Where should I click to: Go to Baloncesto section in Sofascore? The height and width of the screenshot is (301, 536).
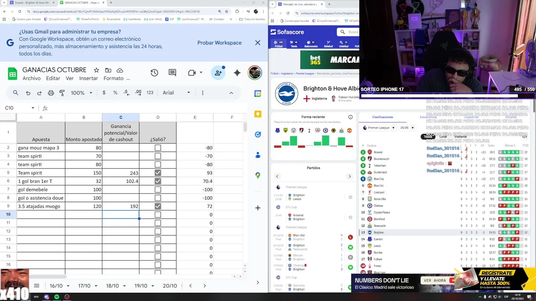(x=311, y=44)
